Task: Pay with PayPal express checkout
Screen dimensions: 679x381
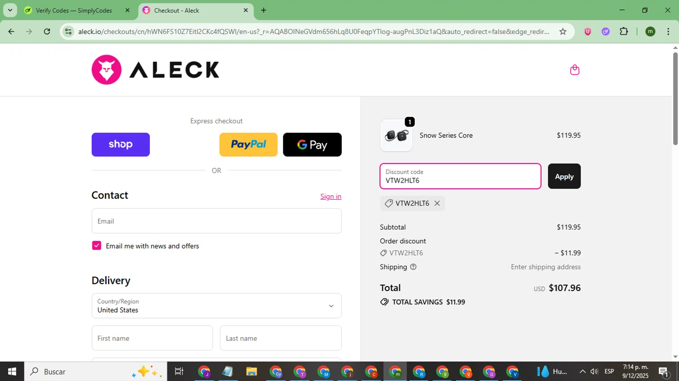Action: [248, 145]
